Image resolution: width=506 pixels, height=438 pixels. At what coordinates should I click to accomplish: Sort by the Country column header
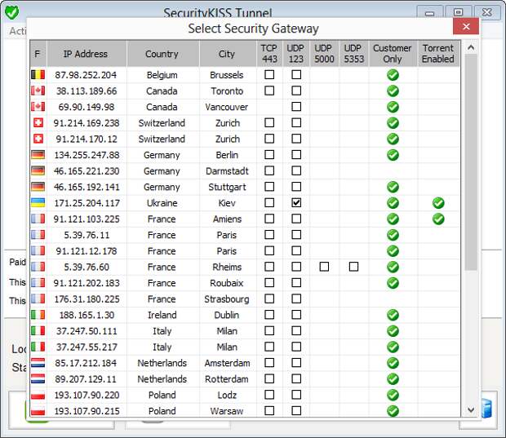coord(162,54)
